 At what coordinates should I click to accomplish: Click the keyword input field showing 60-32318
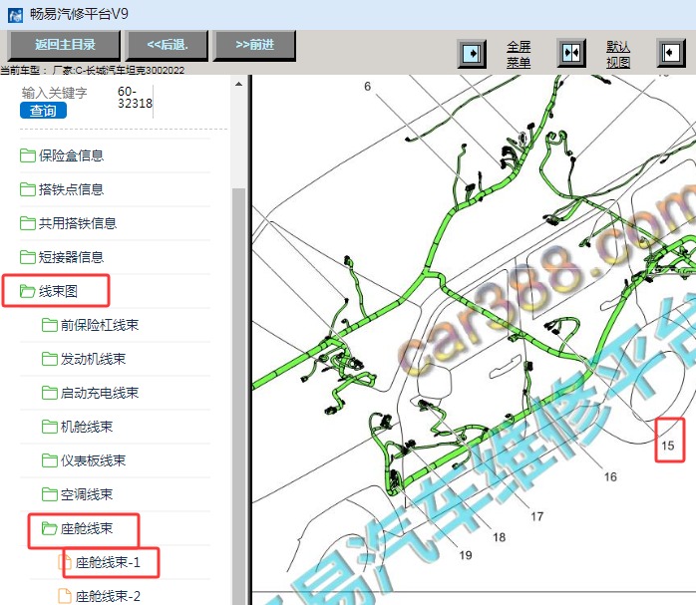coord(135,98)
